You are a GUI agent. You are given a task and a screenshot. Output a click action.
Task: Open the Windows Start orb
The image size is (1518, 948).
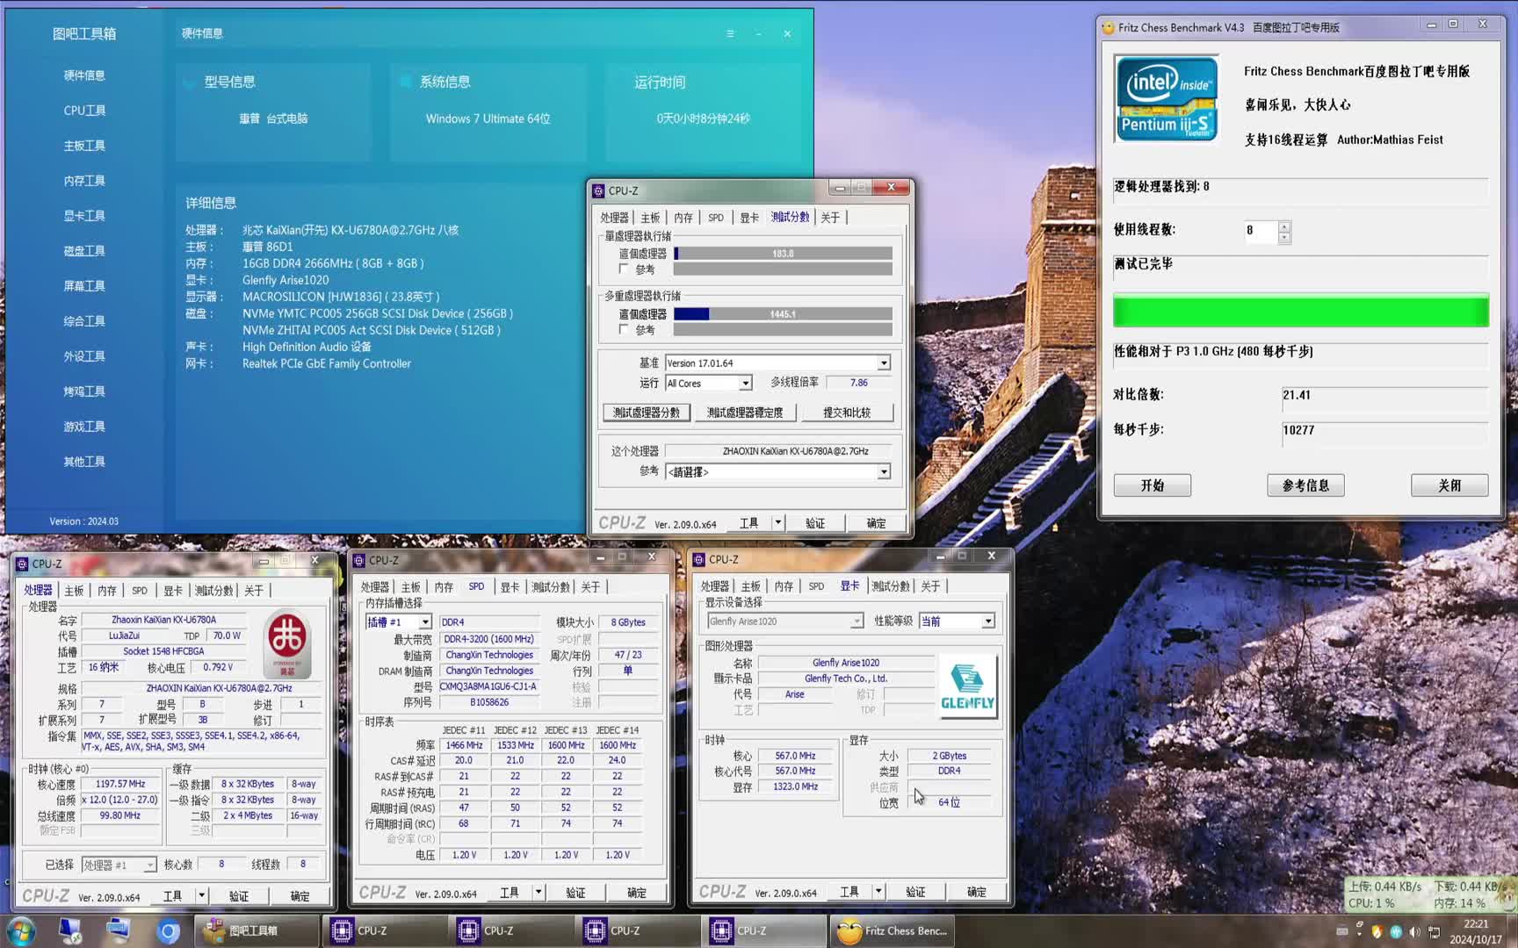click(x=21, y=930)
